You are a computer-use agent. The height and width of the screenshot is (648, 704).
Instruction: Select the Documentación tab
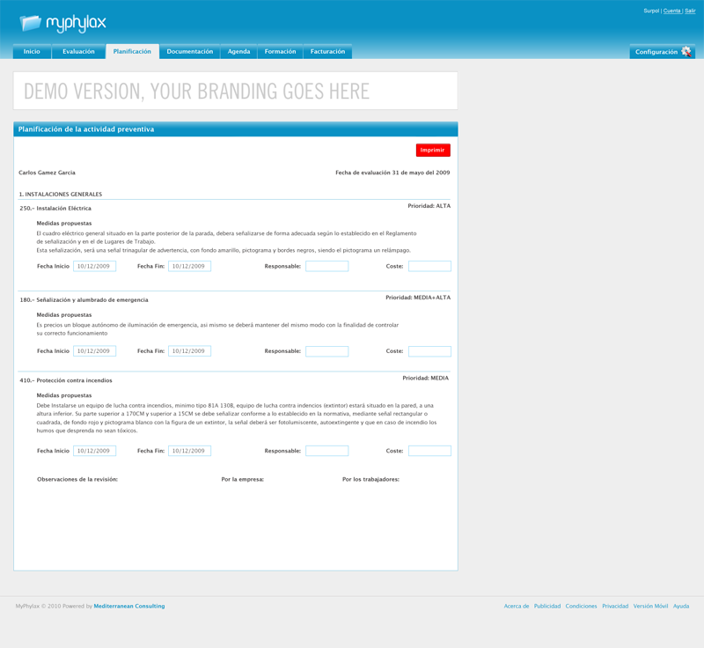189,52
